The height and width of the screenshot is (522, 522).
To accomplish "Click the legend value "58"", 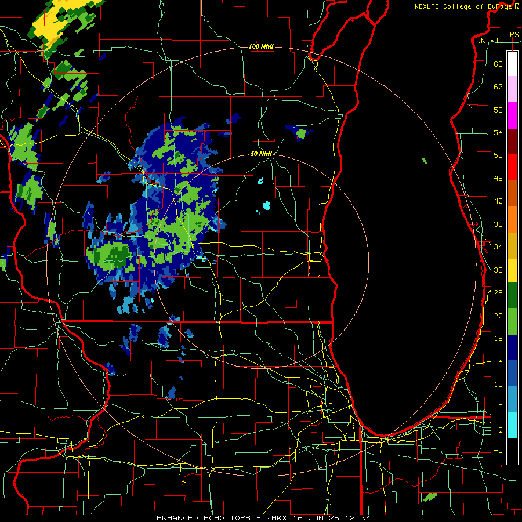I will (x=498, y=110).
